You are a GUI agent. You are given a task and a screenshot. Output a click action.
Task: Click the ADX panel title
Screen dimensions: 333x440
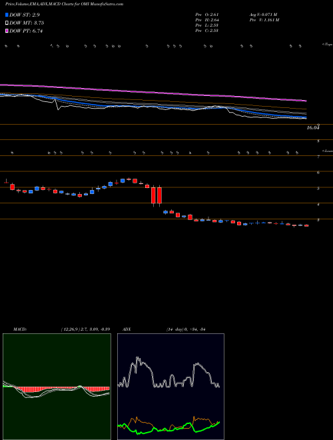click(x=127, y=329)
